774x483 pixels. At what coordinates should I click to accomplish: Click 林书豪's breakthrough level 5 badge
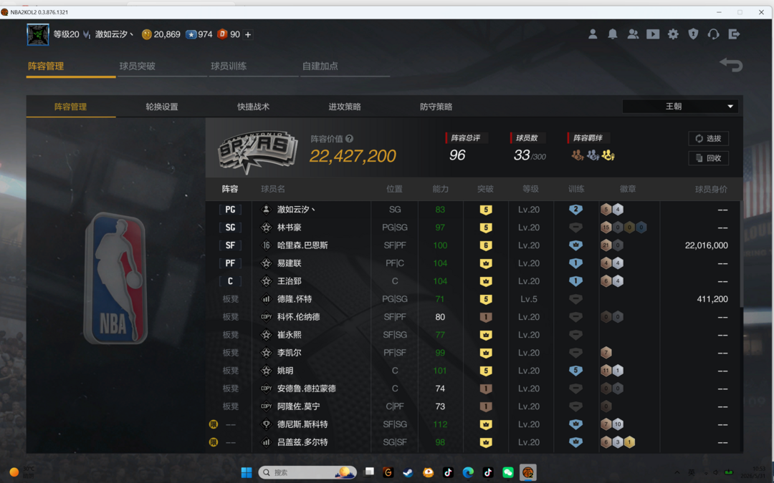click(x=486, y=228)
